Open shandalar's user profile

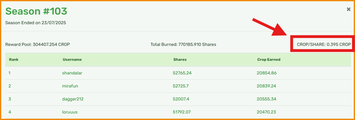(x=71, y=73)
